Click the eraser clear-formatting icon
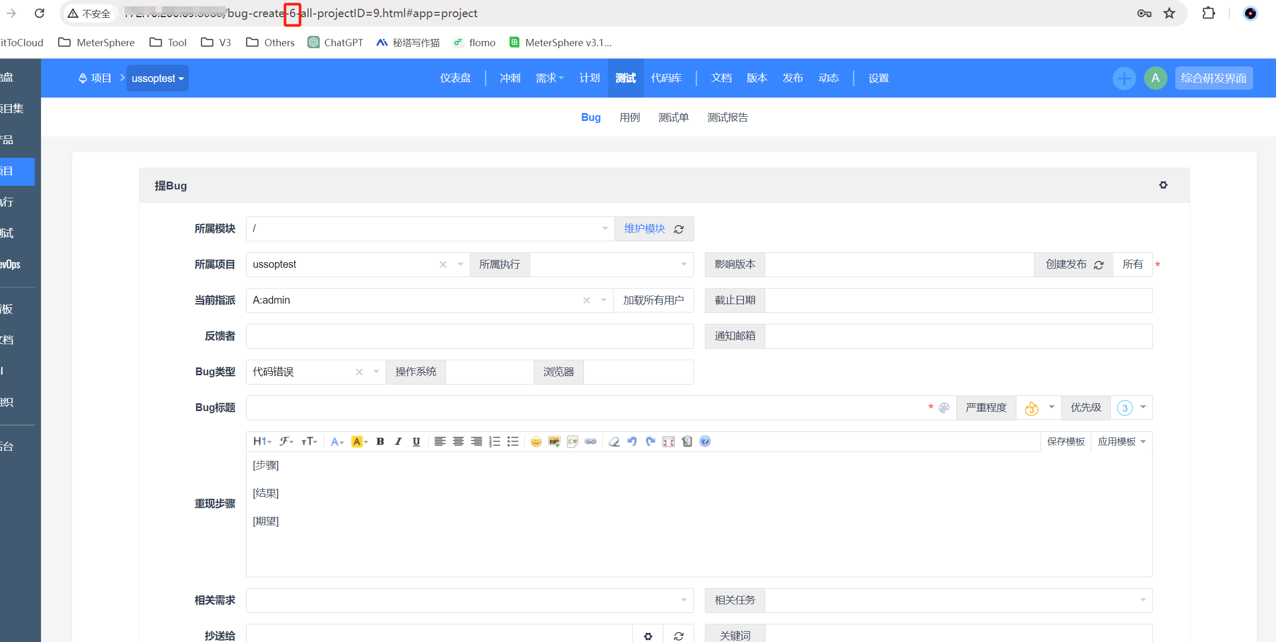The image size is (1276, 642). click(x=614, y=441)
